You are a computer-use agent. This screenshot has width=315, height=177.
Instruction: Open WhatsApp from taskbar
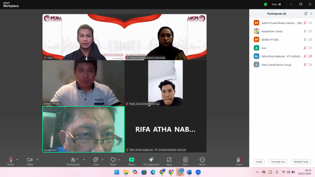pos(180,172)
